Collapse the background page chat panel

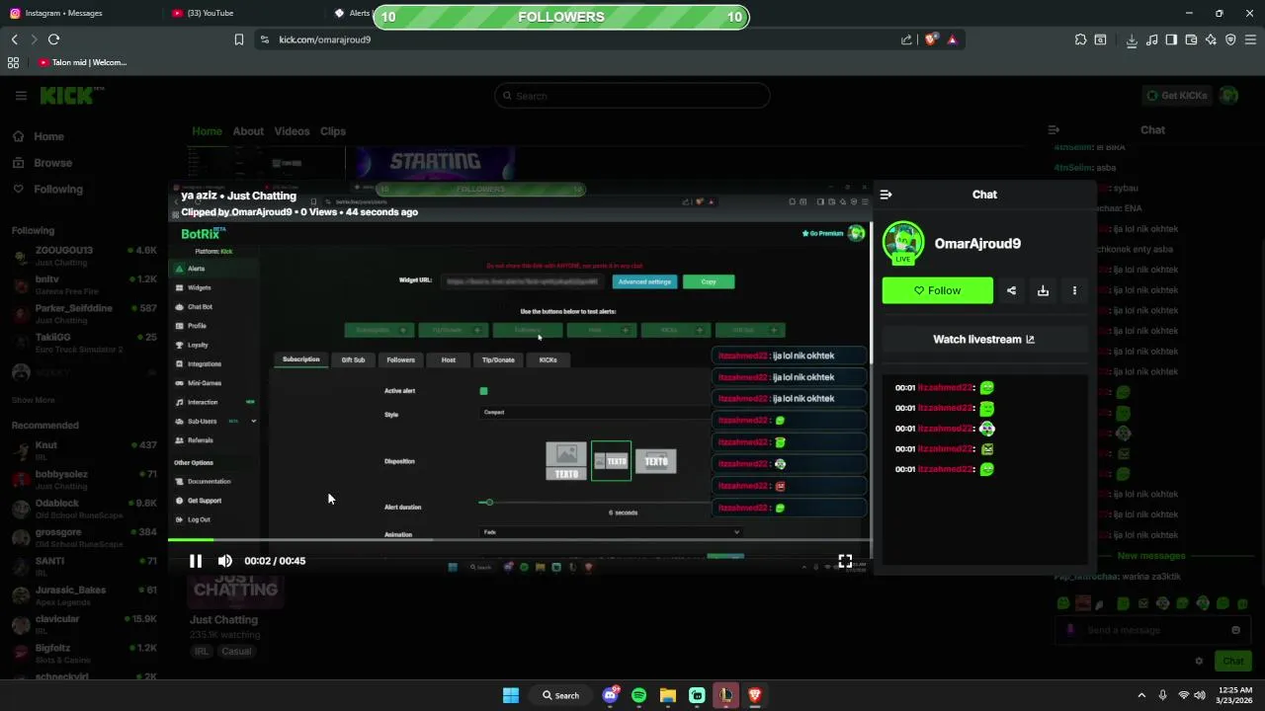point(1054,129)
